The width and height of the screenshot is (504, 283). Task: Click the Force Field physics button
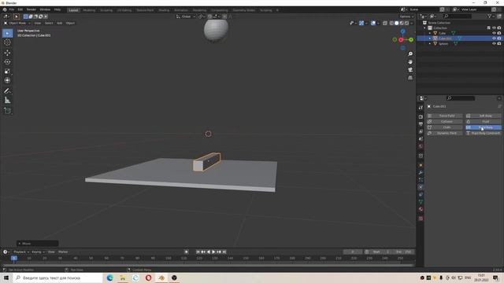click(444, 116)
